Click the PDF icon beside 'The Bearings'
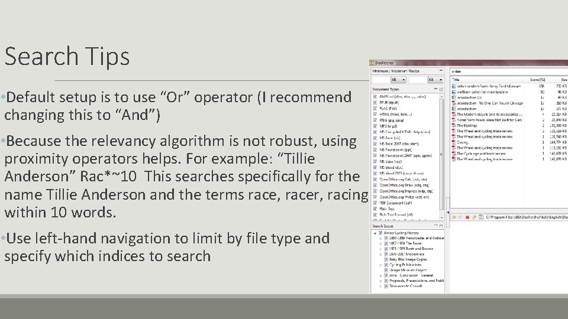 pyautogui.click(x=454, y=125)
